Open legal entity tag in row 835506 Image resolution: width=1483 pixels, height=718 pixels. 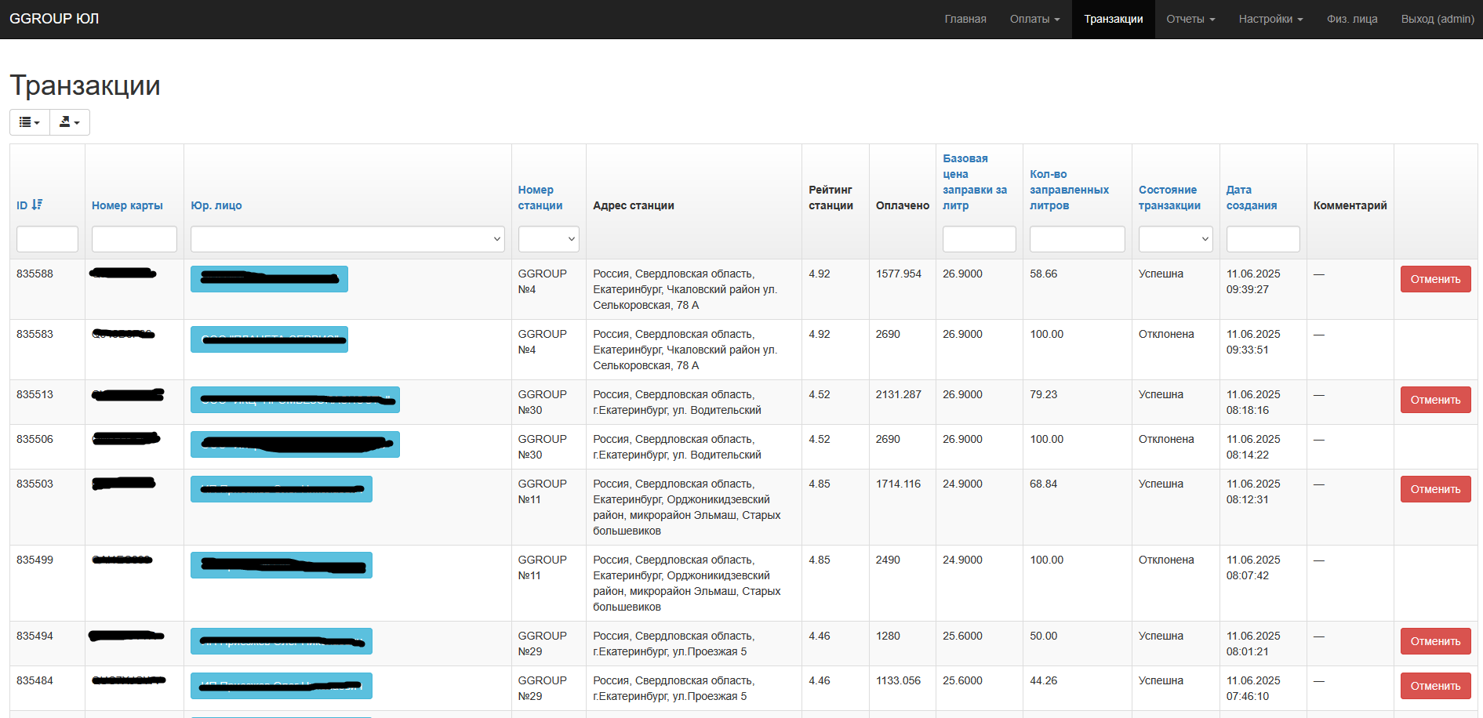click(295, 444)
